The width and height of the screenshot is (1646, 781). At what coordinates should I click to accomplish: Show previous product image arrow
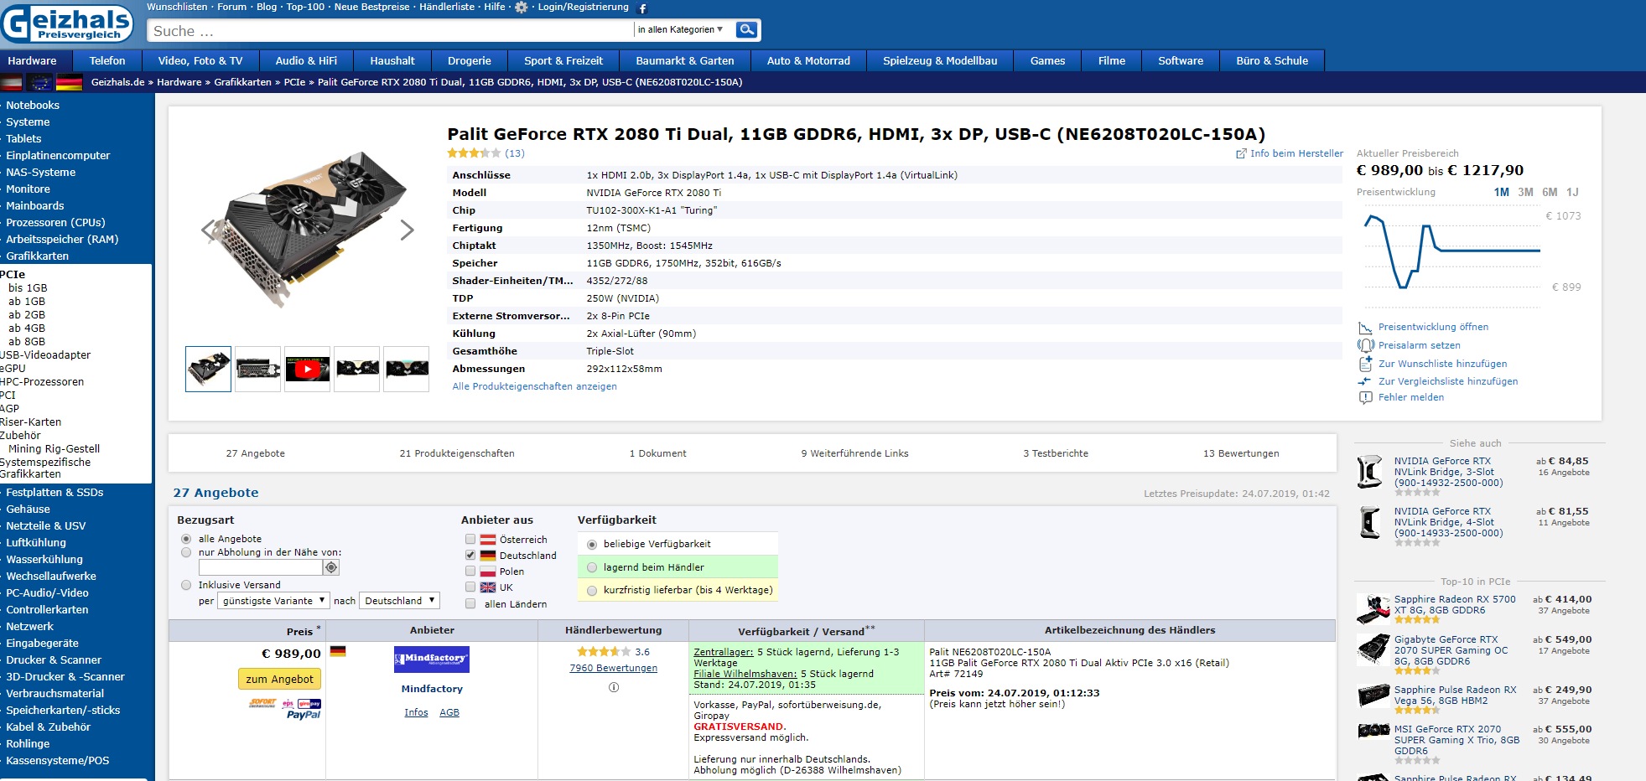[x=209, y=230]
